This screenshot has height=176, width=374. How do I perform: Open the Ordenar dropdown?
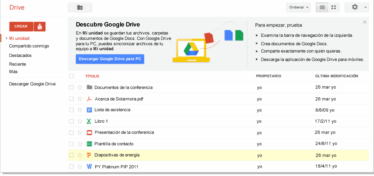299,7
